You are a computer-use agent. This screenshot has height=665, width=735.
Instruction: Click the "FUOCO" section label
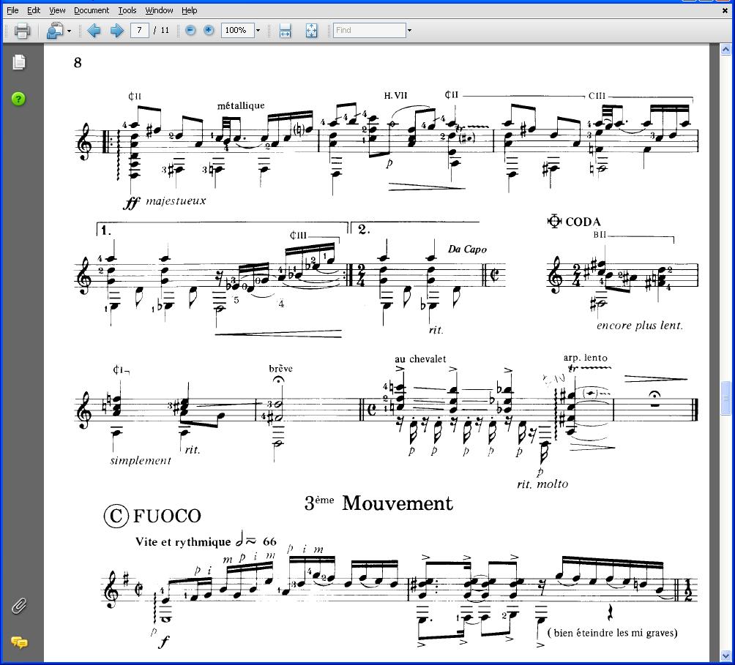(x=168, y=516)
